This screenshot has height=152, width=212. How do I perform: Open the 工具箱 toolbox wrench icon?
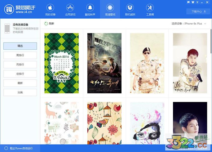coord(150,8)
